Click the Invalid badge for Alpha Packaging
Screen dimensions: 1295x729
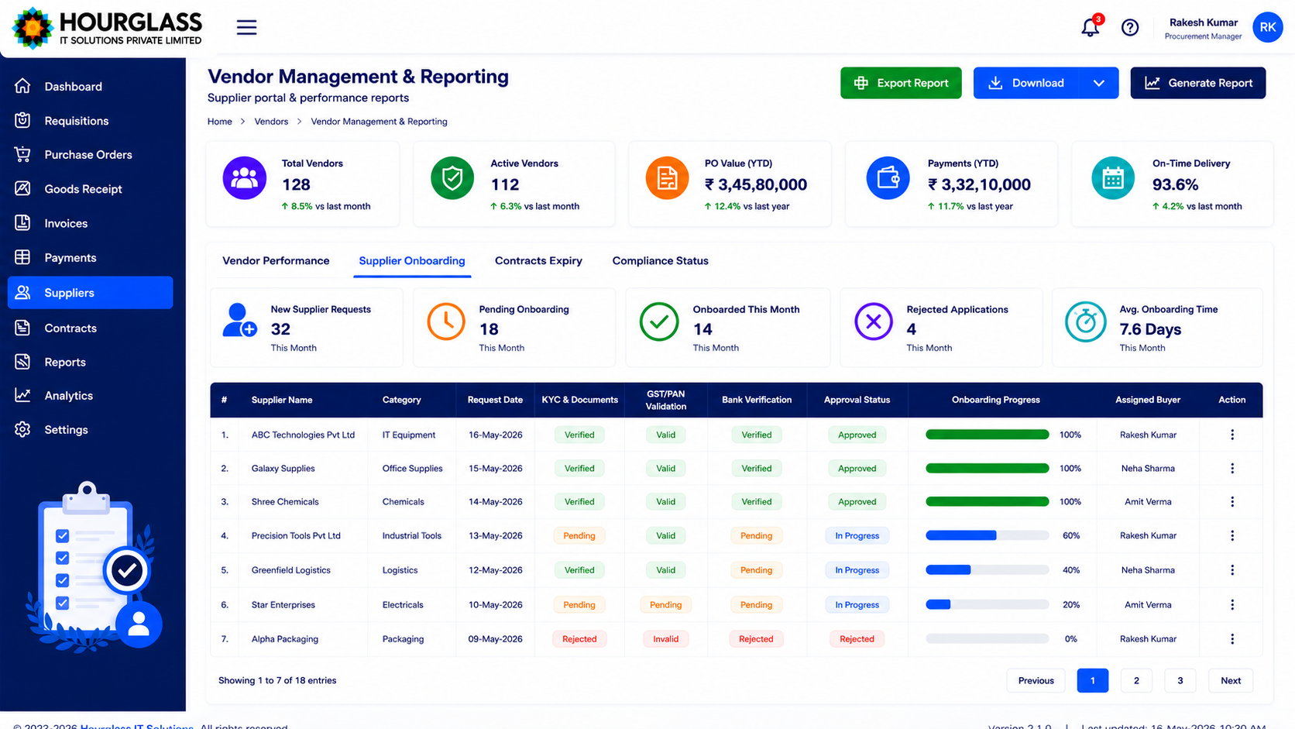point(665,638)
